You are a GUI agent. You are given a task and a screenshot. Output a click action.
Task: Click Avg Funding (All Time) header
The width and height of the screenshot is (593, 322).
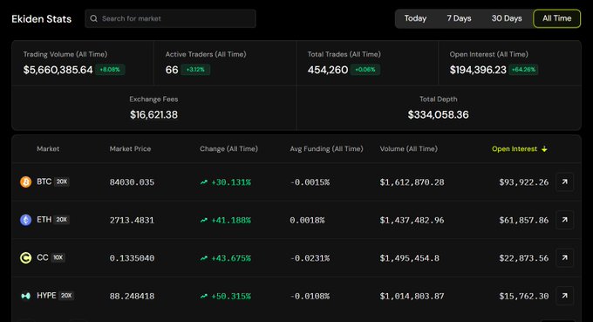click(326, 149)
